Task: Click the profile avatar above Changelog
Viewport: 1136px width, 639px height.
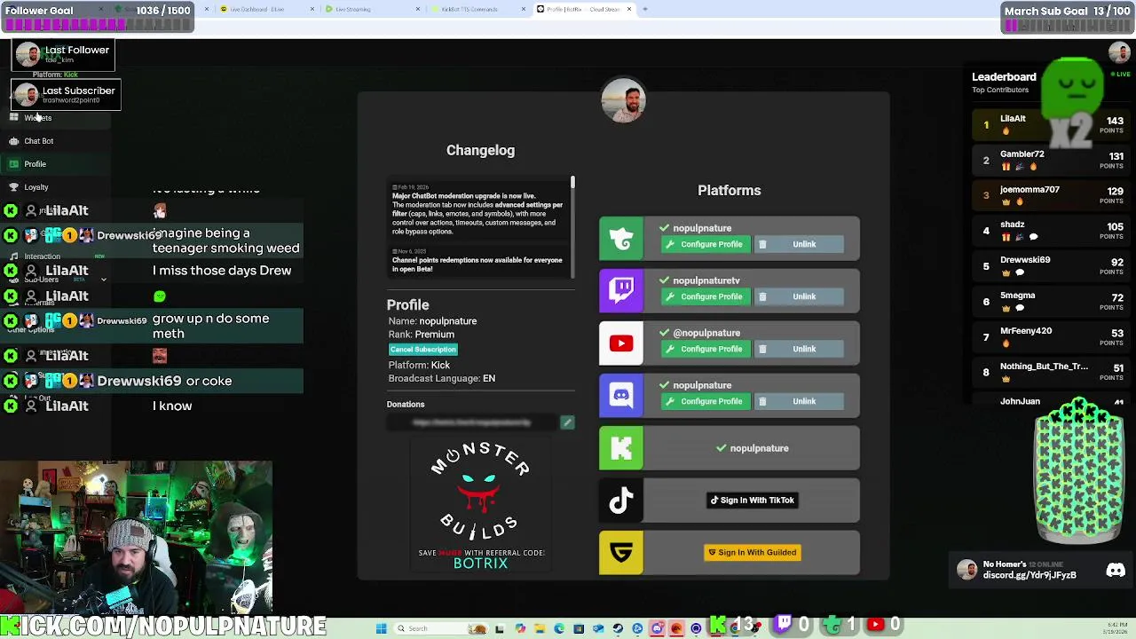Action: (623, 100)
